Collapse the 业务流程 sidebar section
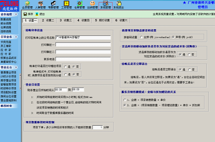The height and width of the screenshot is (142, 215). [16, 14]
